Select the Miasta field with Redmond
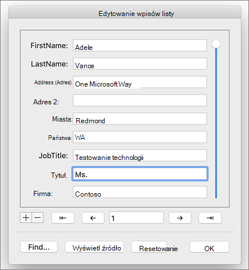249x270 pixels. pos(140,119)
